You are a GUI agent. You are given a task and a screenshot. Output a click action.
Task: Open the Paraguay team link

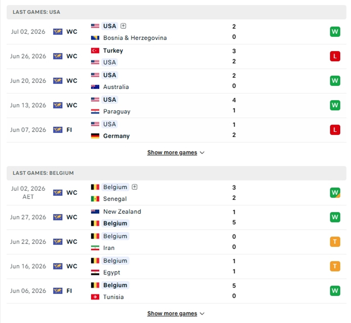117,111
